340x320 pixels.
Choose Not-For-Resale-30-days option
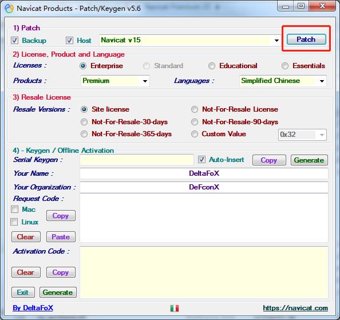click(84, 122)
